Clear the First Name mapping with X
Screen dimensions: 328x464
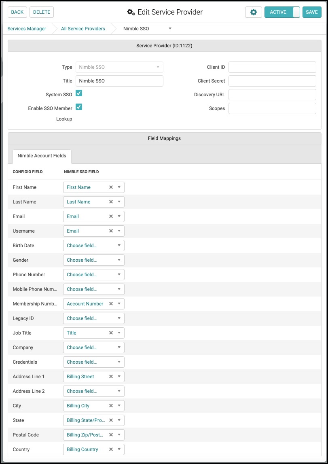pos(111,187)
